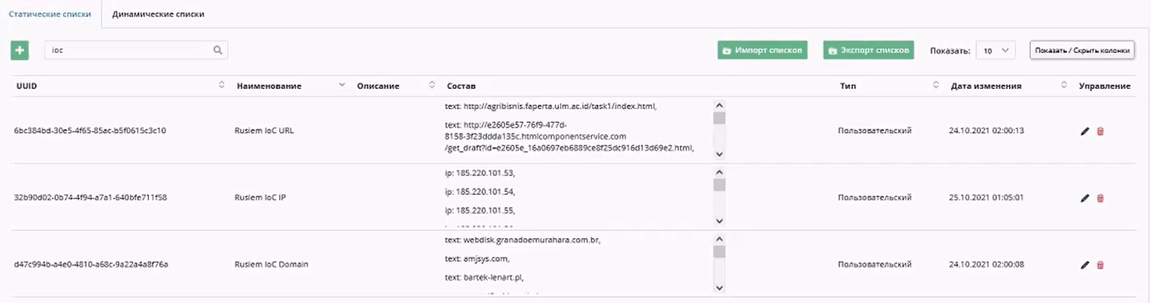Delete the Rusiem IoC IP list
This screenshot has width=1151, height=303.
coord(1100,198)
